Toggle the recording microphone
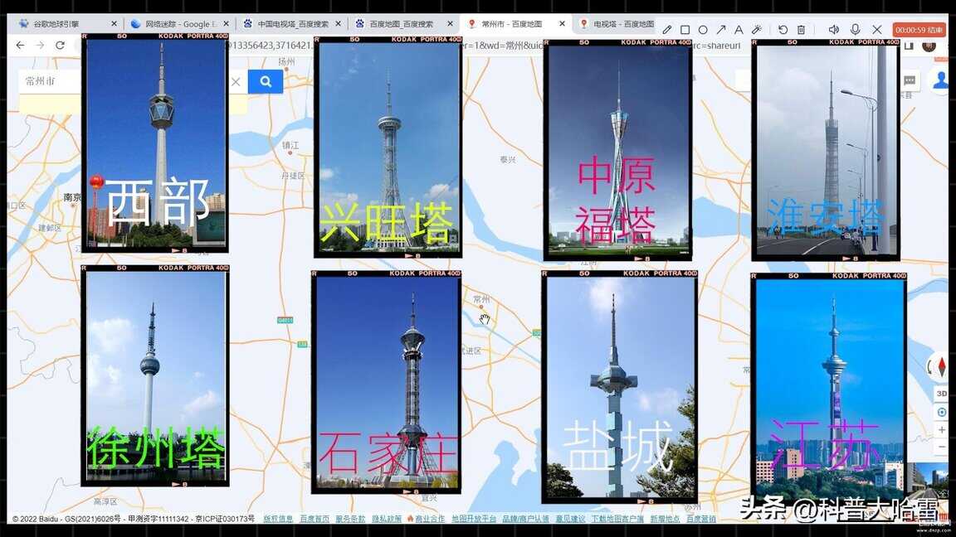This screenshot has width=956, height=537. [x=855, y=29]
